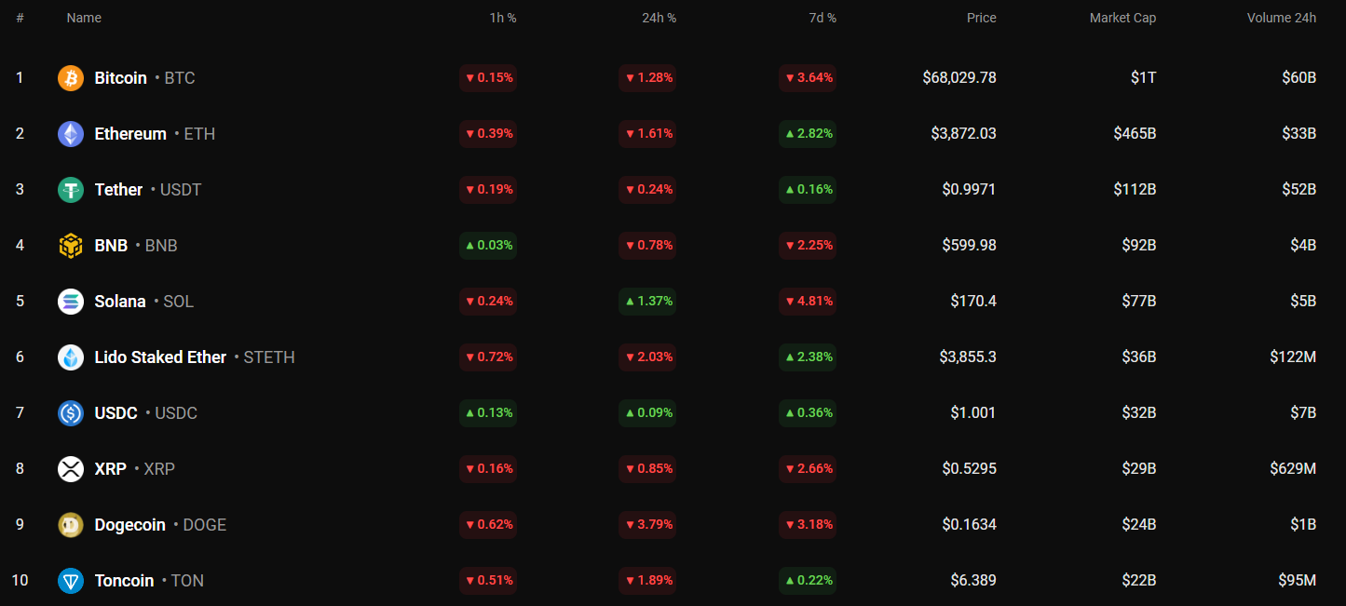Viewport: 1346px width, 606px height.
Task: Sort by Price column header
Action: point(981,18)
